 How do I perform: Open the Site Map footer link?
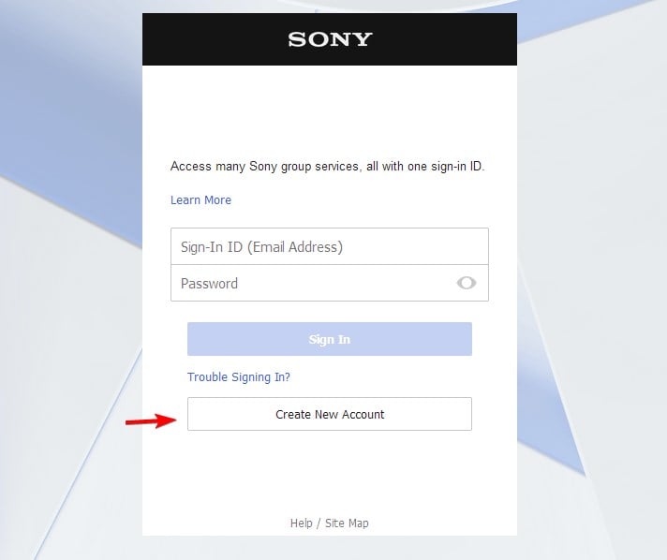pyautogui.click(x=347, y=523)
